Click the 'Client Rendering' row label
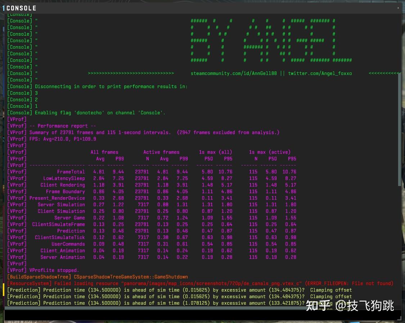This screenshot has height=323, width=405. (x=63, y=185)
